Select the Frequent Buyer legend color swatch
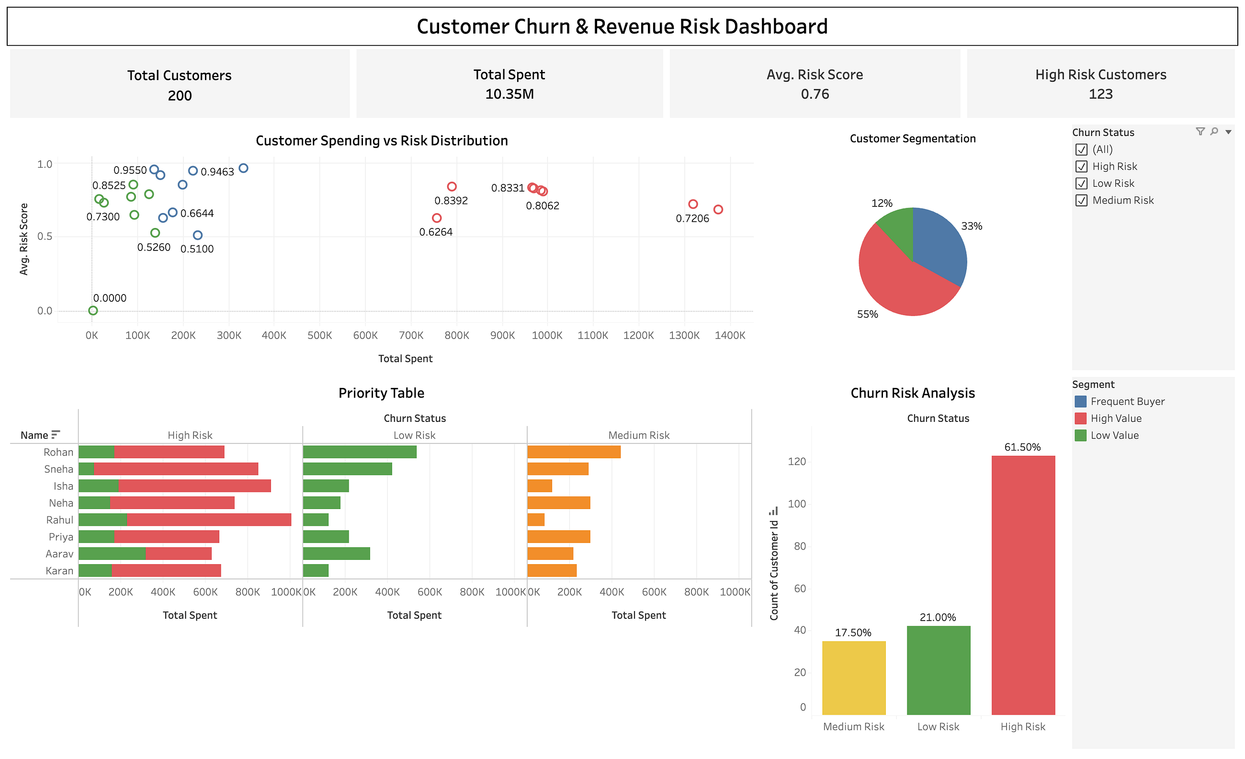Screen dimensions: 1245x759 click(x=1080, y=401)
